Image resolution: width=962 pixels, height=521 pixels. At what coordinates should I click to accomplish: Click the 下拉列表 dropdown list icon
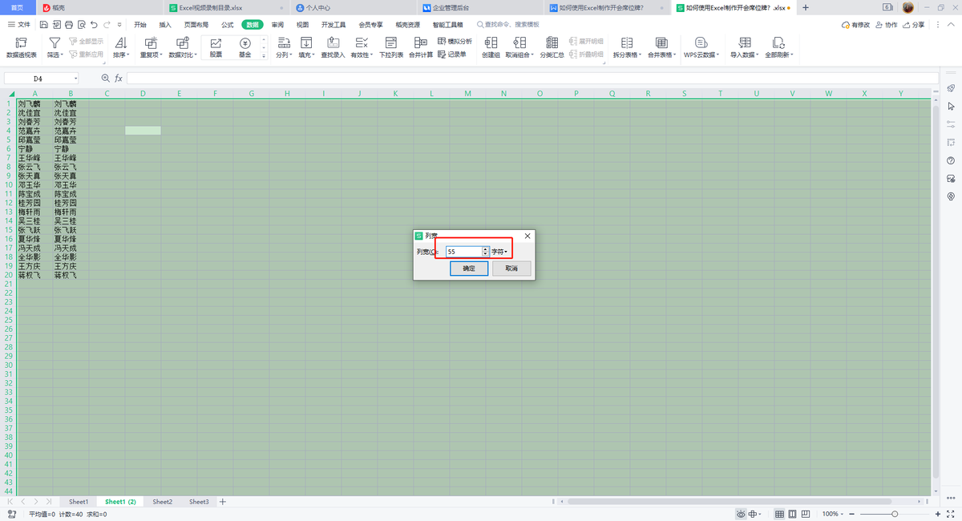pyautogui.click(x=390, y=42)
